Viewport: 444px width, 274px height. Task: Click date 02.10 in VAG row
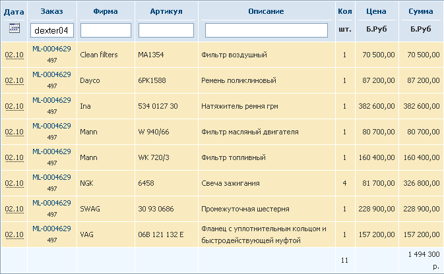[x=14, y=235]
